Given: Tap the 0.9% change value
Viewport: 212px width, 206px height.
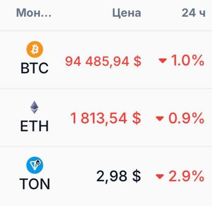Looking at the screenshot, I should point(187,118).
